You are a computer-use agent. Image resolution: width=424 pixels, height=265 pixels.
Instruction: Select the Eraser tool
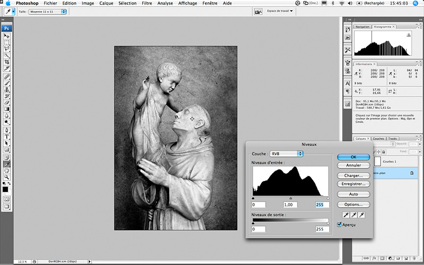(x=6, y=103)
